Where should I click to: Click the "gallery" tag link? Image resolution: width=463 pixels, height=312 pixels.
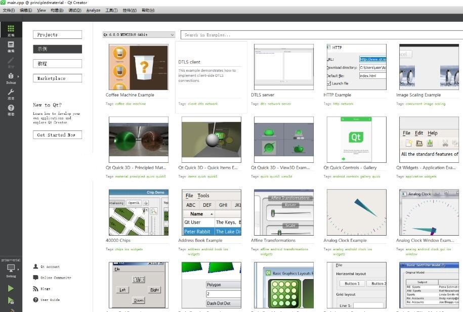point(365,176)
